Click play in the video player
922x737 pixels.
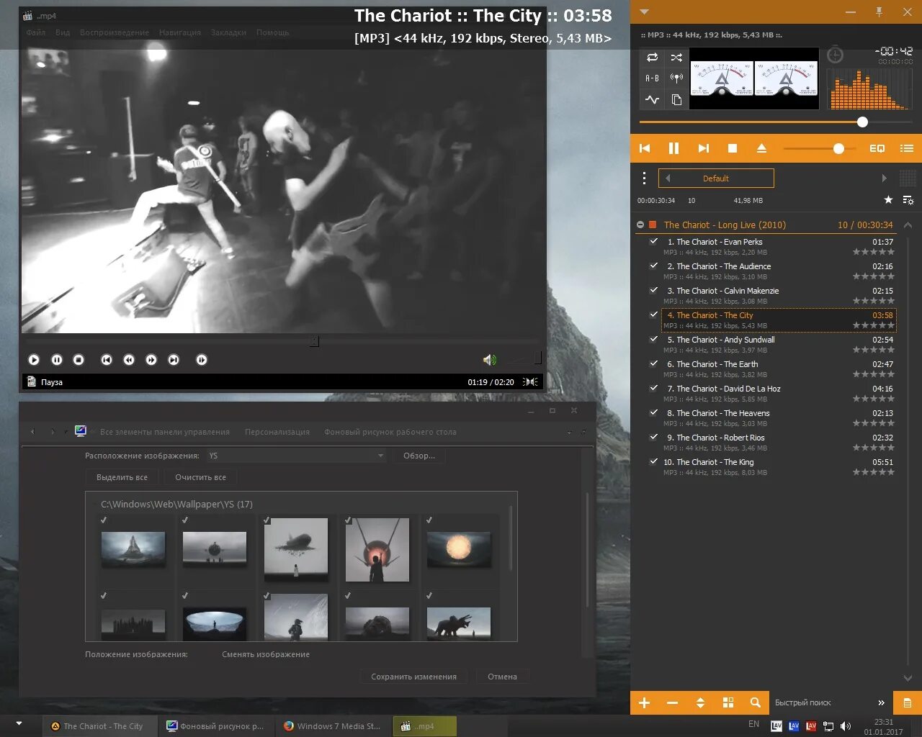pyautogui.click(x=34, y=360)
